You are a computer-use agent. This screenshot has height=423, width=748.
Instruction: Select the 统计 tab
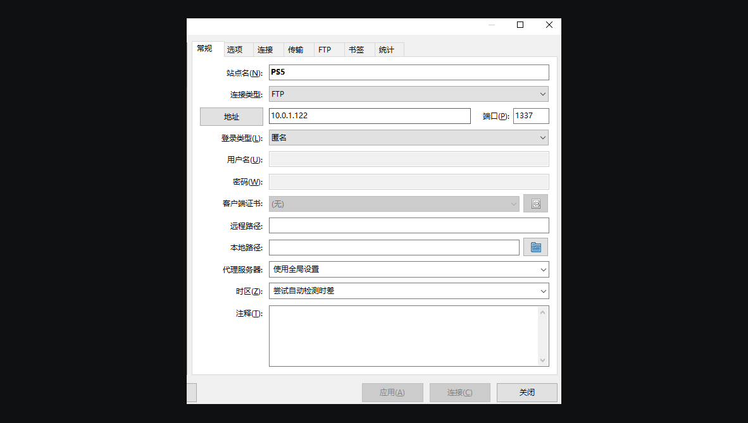(387, 49)
